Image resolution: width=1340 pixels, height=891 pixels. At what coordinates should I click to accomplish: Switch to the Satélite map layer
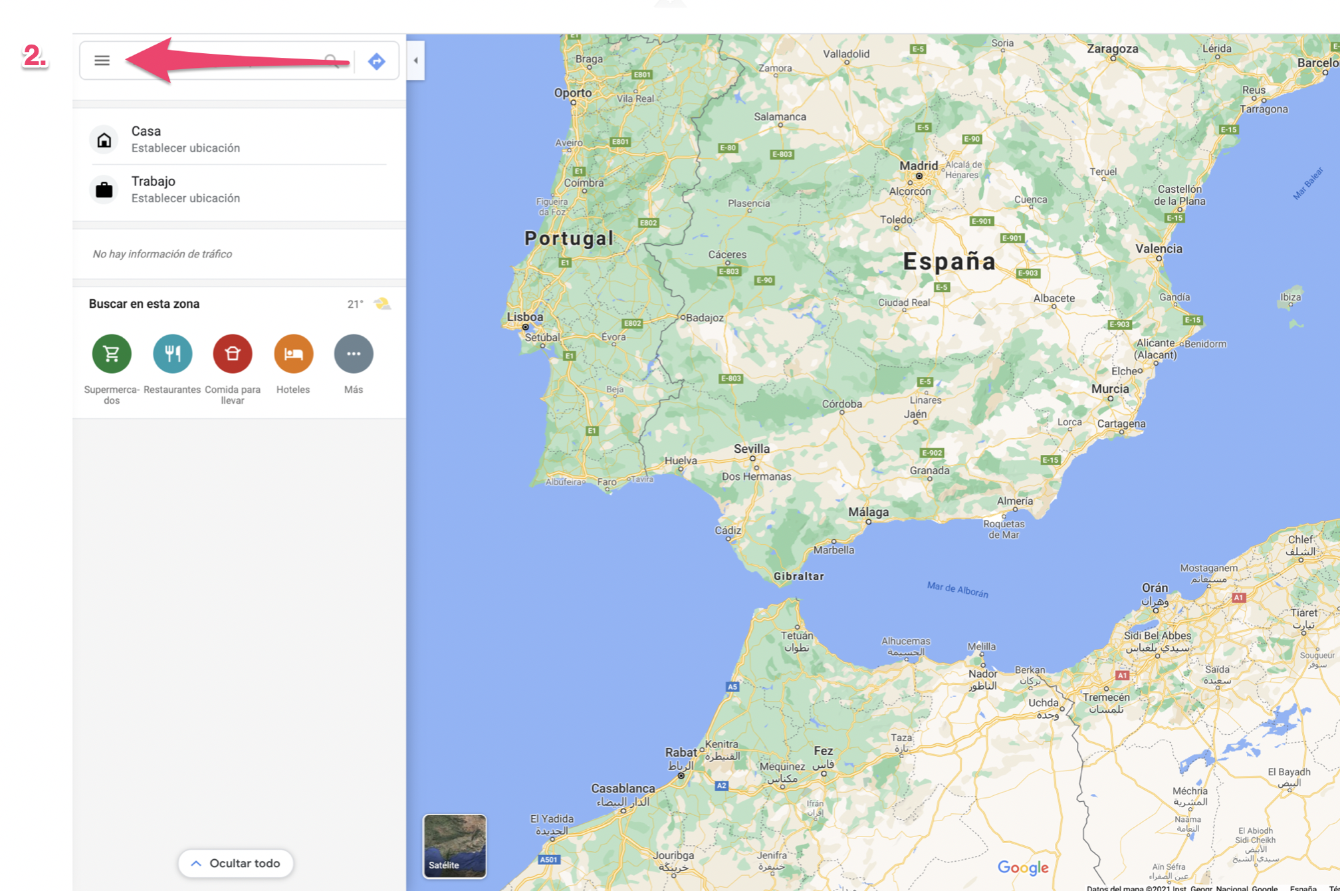[455, 846]
